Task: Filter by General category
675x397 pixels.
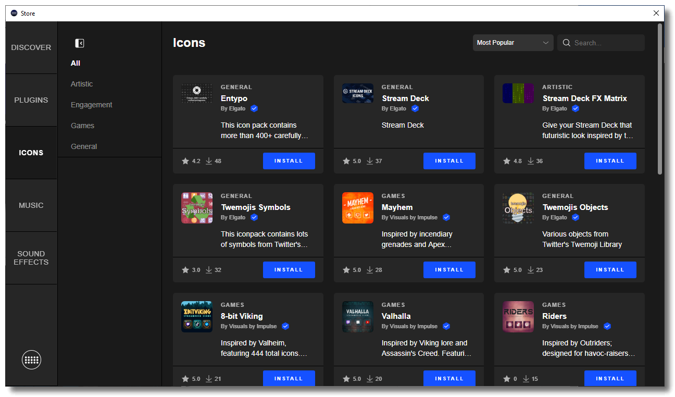Action: tap(84, 146)
